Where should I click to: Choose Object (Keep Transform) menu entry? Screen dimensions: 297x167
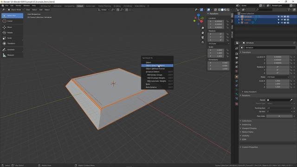tap(157, 65)
